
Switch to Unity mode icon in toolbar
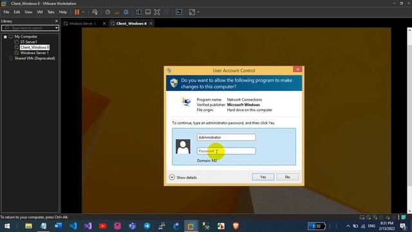pyautogui.click(x=166, y=12)
